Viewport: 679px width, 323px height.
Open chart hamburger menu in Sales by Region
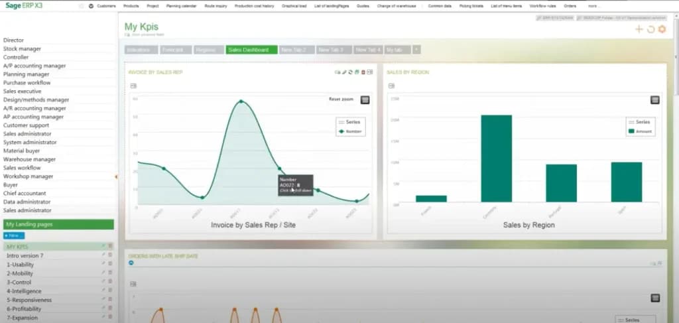pos(654,100)
